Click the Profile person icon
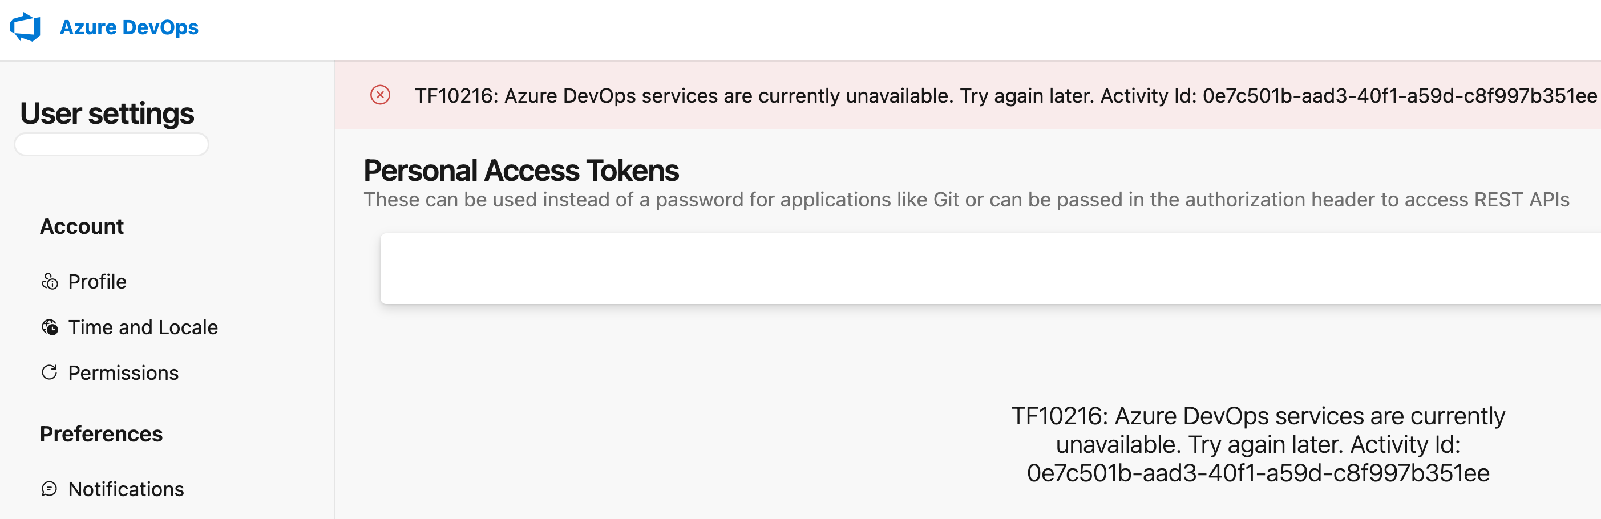 (50, 282)
